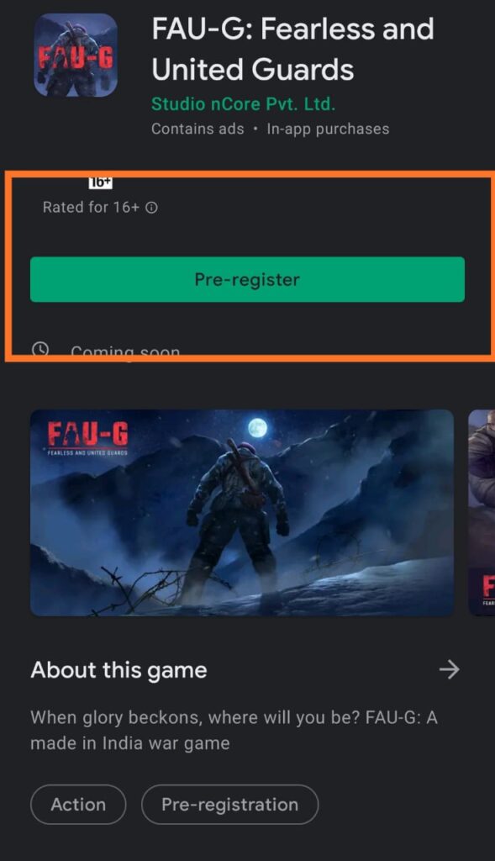Open the Studio nCore Pvt. Ltd. developer page
495x861 pixels.
[243, 103]
